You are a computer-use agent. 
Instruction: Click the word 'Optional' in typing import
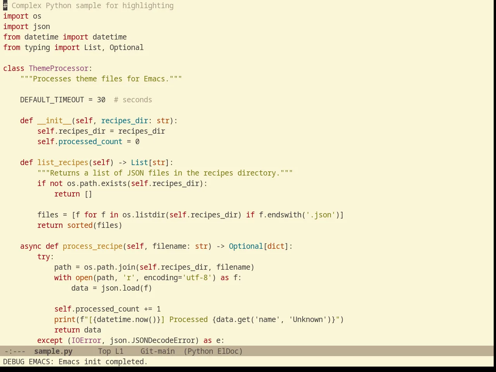click(126, 47)
